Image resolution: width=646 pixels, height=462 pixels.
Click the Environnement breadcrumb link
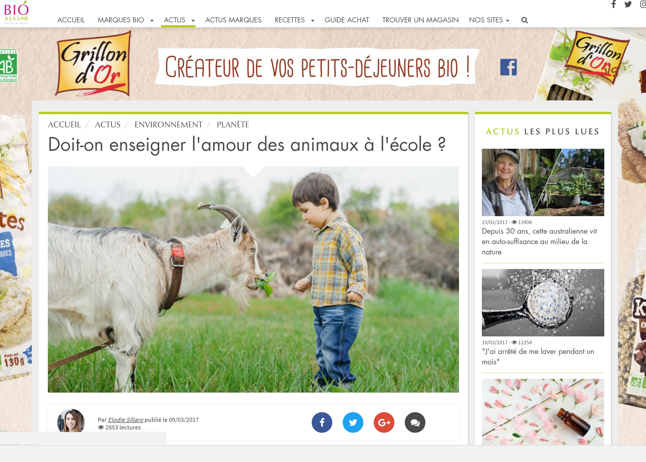point(168,125)
